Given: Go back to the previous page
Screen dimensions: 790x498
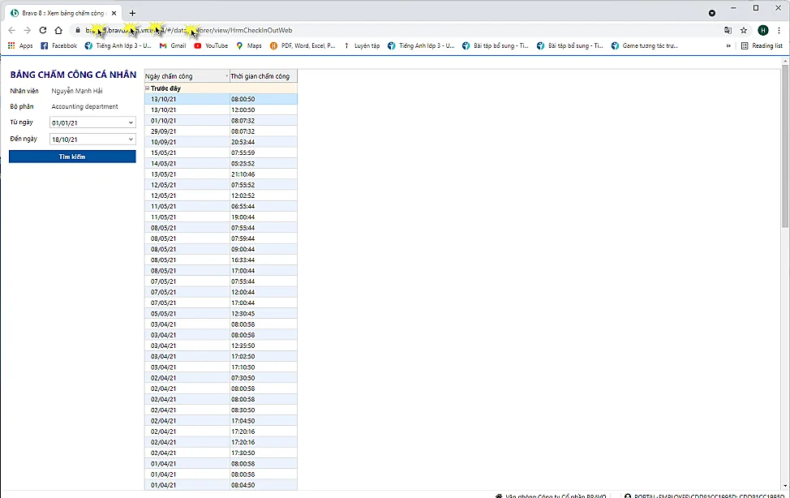Looking at the screenshot, I should pos(11,30).
